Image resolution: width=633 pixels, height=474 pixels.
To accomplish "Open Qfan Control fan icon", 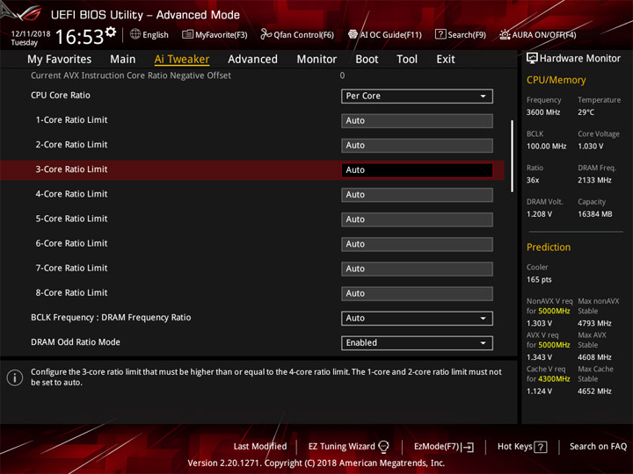I will [x=266, y=34].
